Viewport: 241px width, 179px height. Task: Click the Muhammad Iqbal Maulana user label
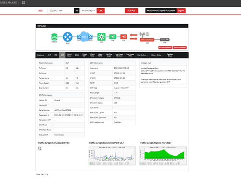(x=161, y=11)
